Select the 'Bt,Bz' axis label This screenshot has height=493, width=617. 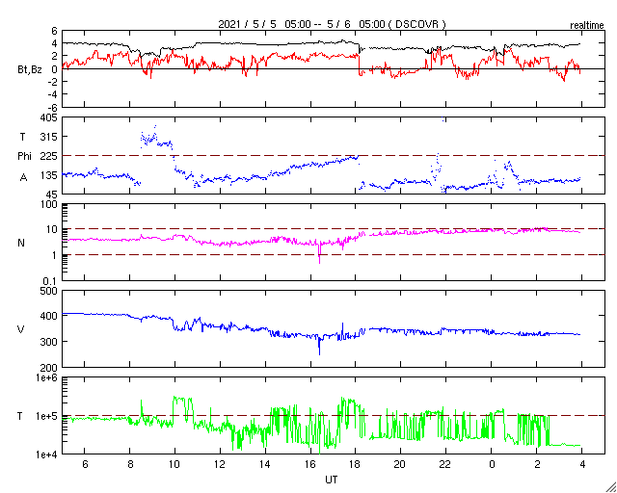pyautogui.click(x=30, y=70)
